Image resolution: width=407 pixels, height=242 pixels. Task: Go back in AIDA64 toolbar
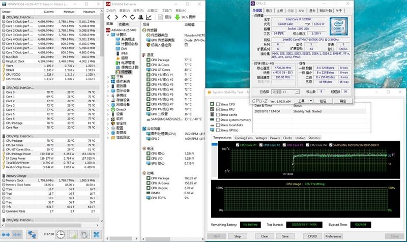coord(109,17)
